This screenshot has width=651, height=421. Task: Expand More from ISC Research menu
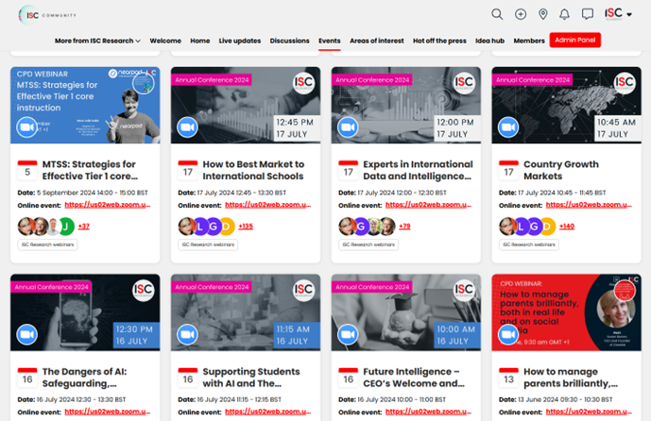97,41
